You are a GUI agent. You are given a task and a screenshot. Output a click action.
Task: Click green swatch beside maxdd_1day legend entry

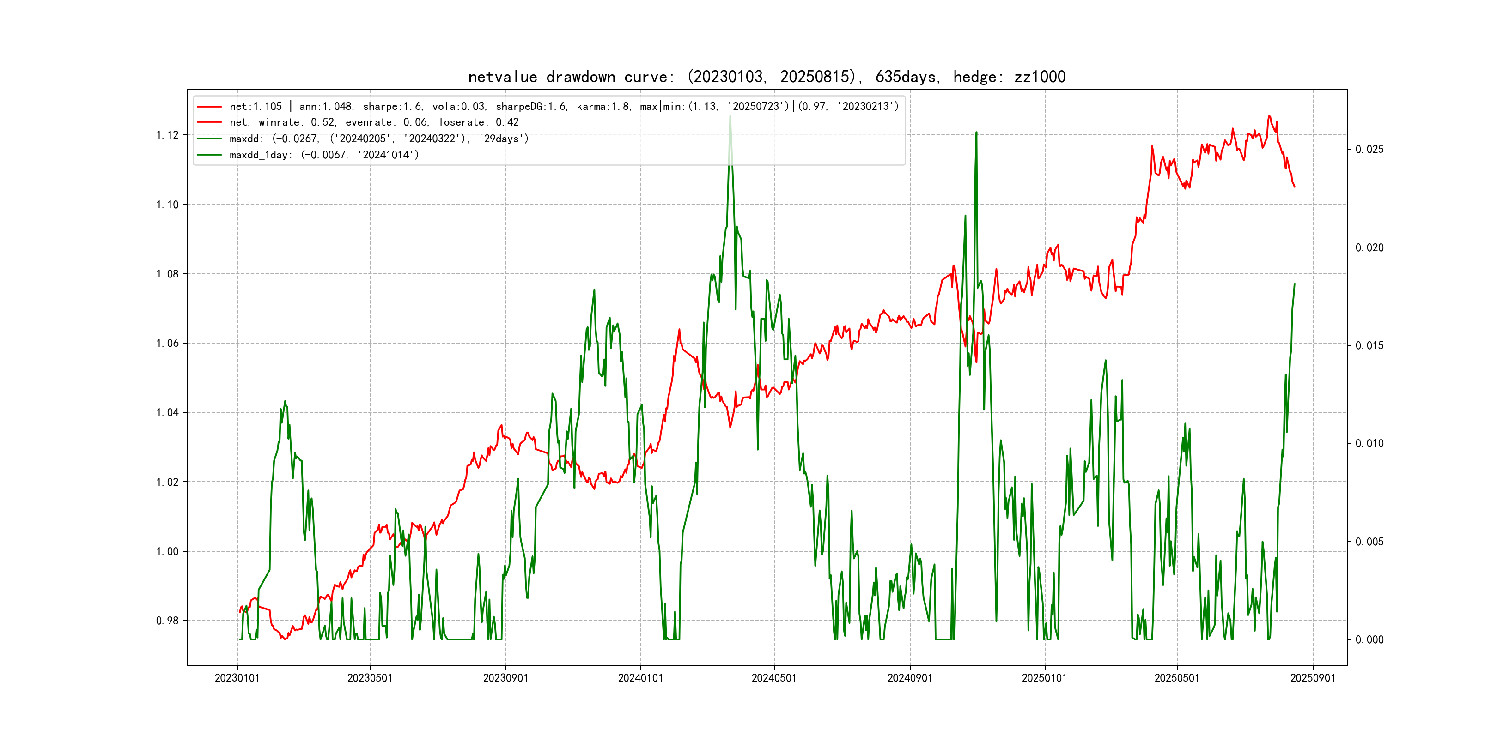pyautogui.click(x=209, y=155)
